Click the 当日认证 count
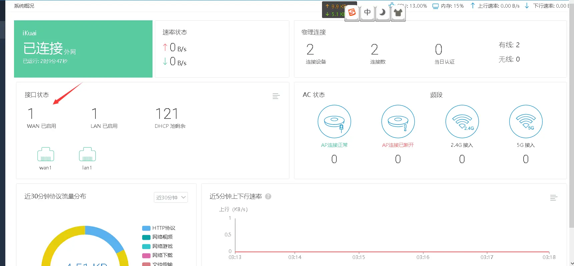 pyautogui.click(x=439, y=50)
